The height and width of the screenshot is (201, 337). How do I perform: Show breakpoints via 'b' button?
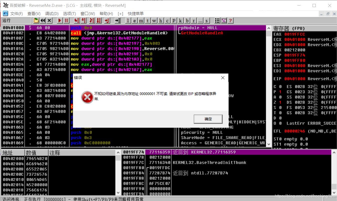tap(187, 21)
